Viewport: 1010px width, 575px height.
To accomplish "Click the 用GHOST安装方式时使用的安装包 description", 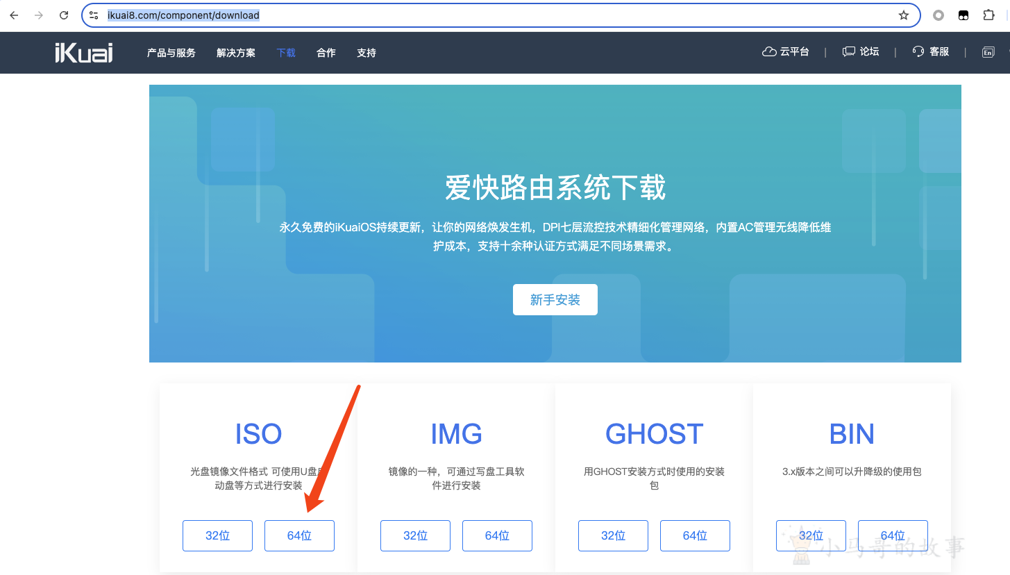I will click(x=654, y=478).
